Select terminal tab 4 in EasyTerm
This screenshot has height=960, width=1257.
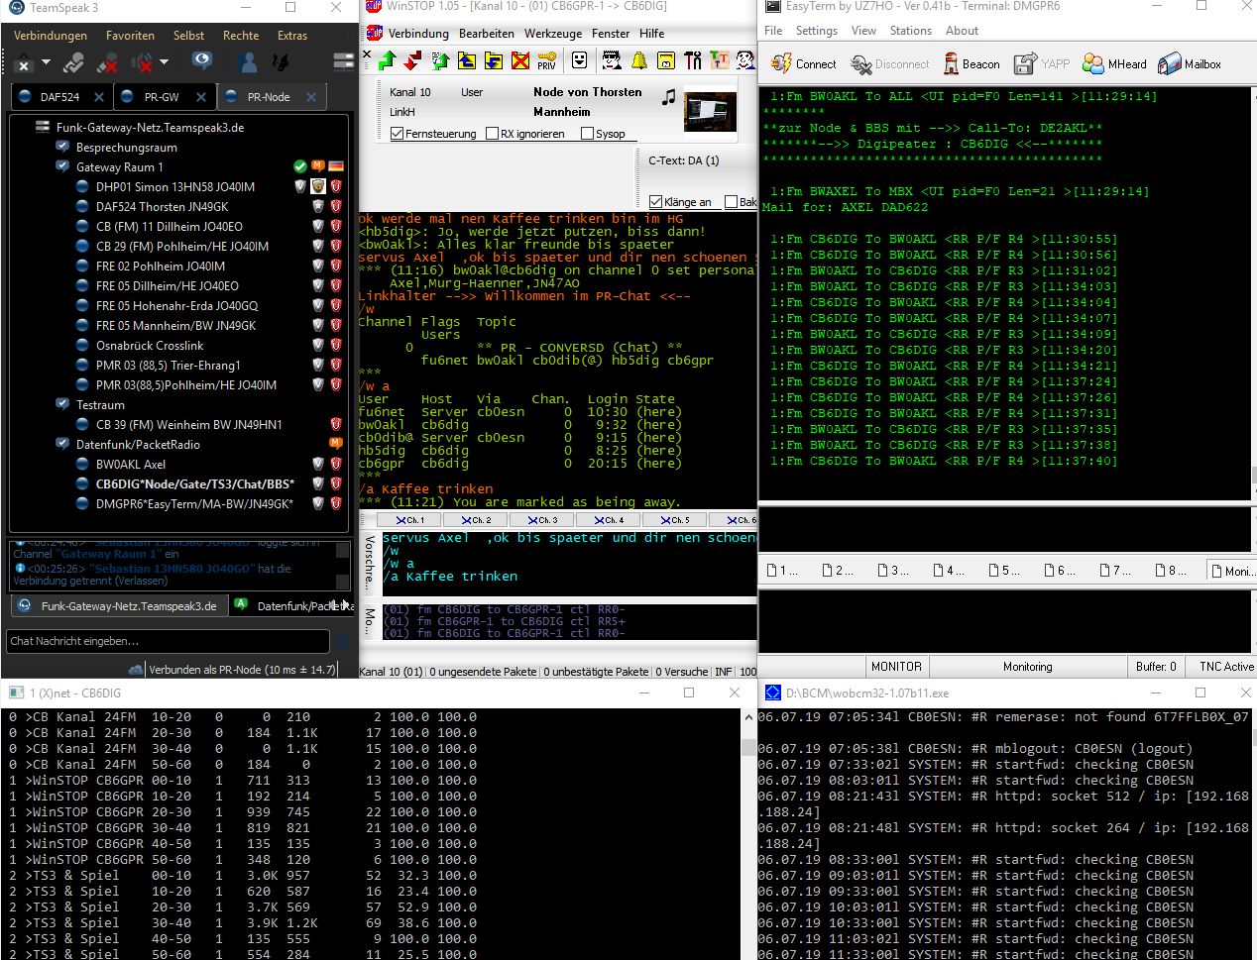(x=949, y=570)
